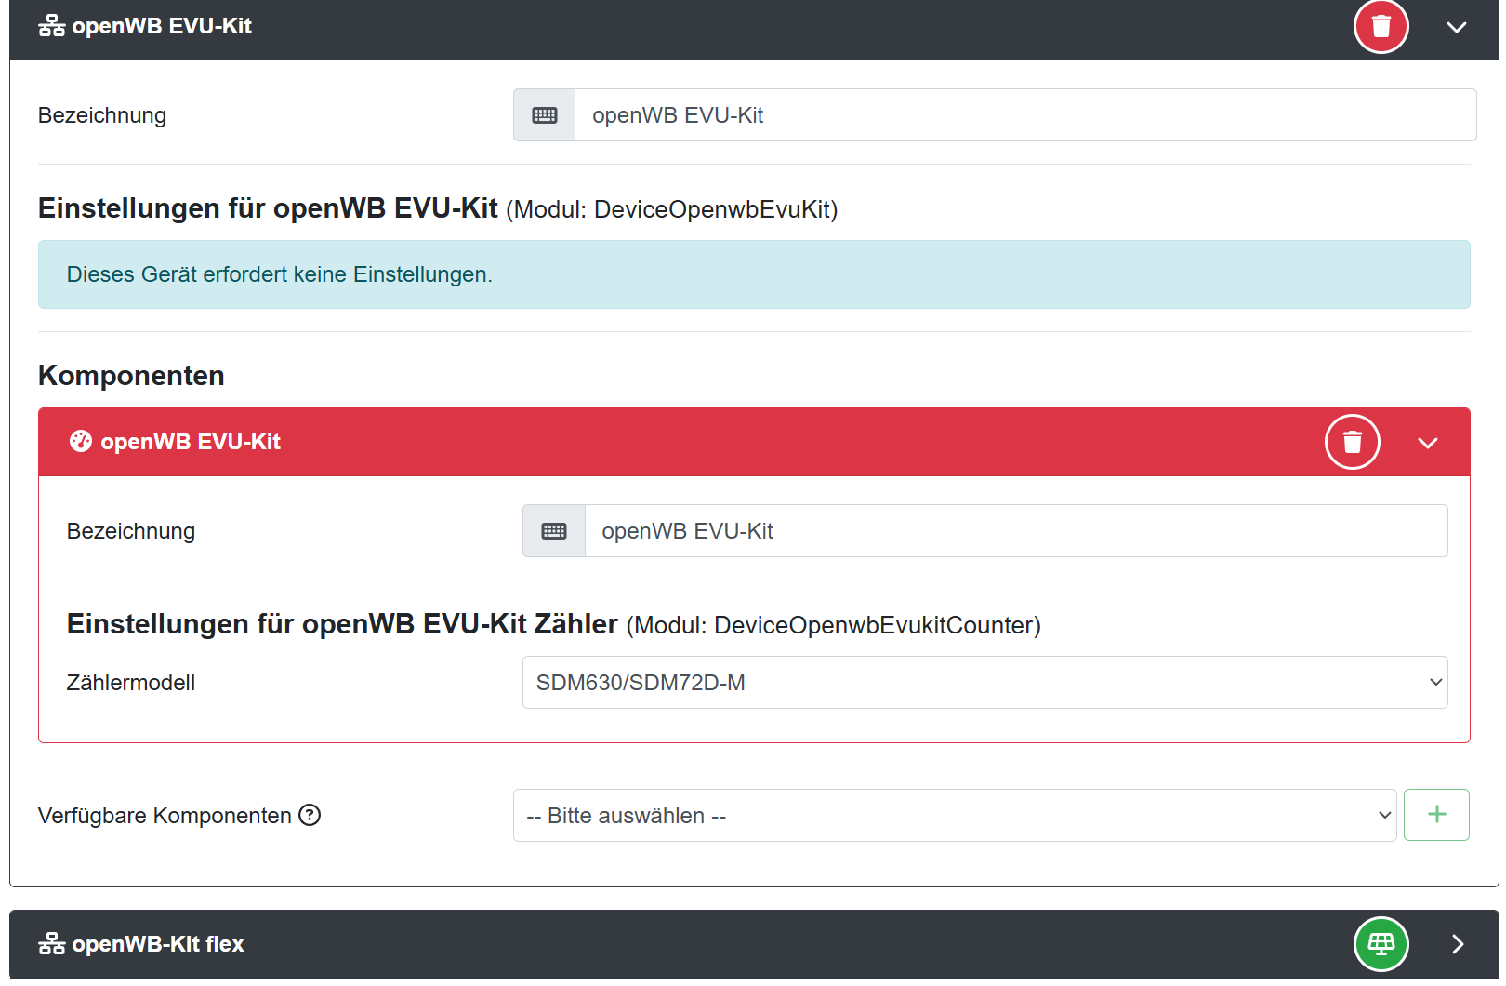Edit the component Bezeichnung input field
The height and width of the screenshot is (986, 1506).
1016,531
